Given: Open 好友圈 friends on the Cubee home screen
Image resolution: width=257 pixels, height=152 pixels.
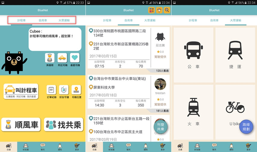Looking at the screenshot, I should pos(26,147).
